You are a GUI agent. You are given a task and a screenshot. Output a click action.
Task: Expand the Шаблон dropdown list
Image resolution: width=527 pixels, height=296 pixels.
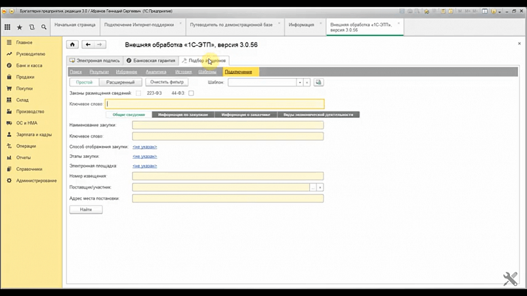point(299,83)
